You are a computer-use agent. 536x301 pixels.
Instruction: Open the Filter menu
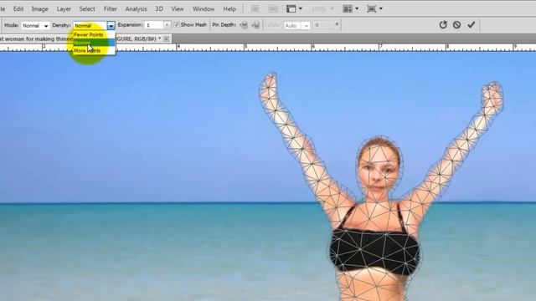(x=110, y=9)
